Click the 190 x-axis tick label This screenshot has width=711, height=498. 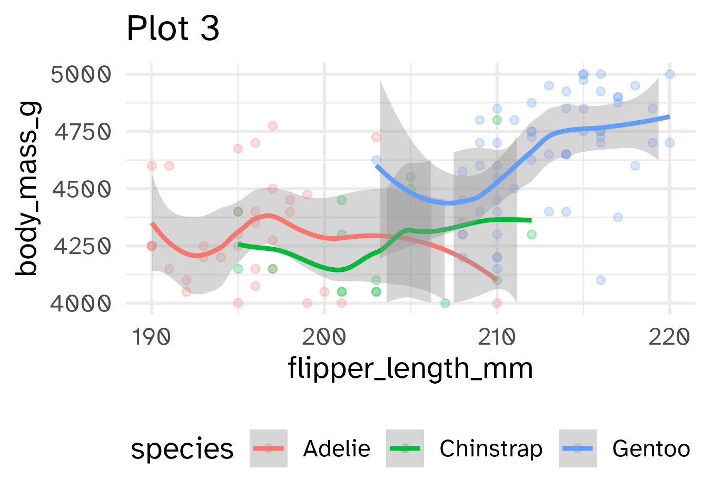152,337
